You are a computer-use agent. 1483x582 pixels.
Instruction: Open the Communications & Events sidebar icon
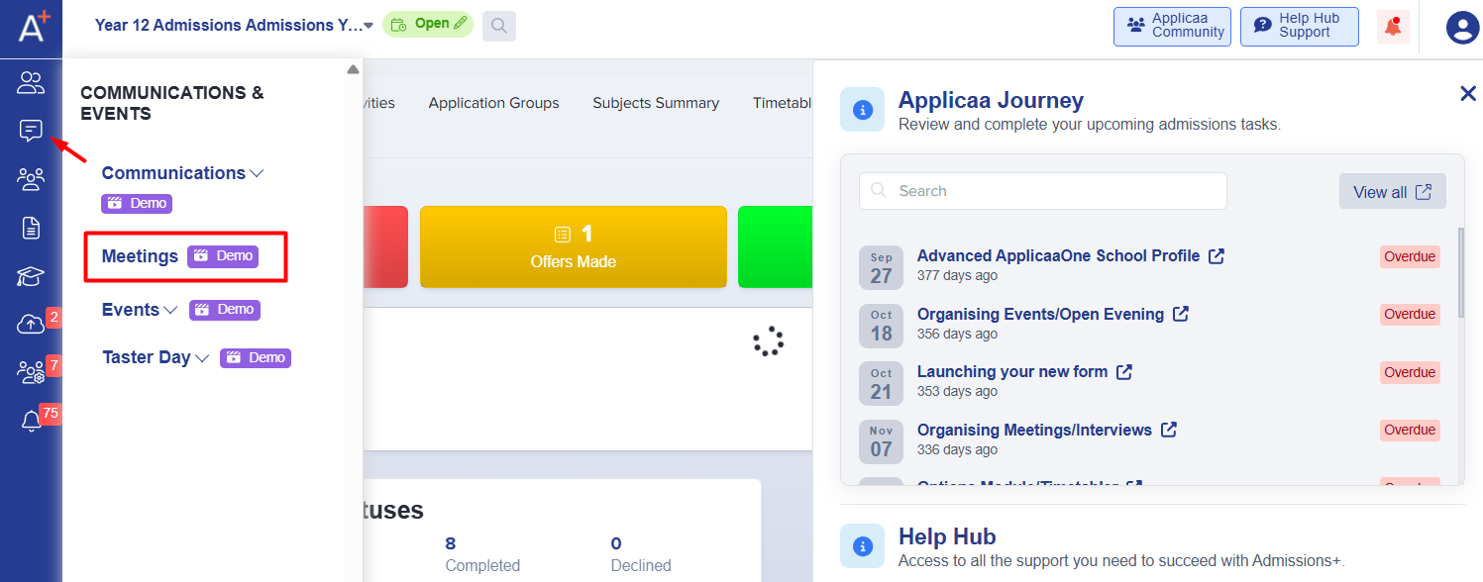(31, 131)
